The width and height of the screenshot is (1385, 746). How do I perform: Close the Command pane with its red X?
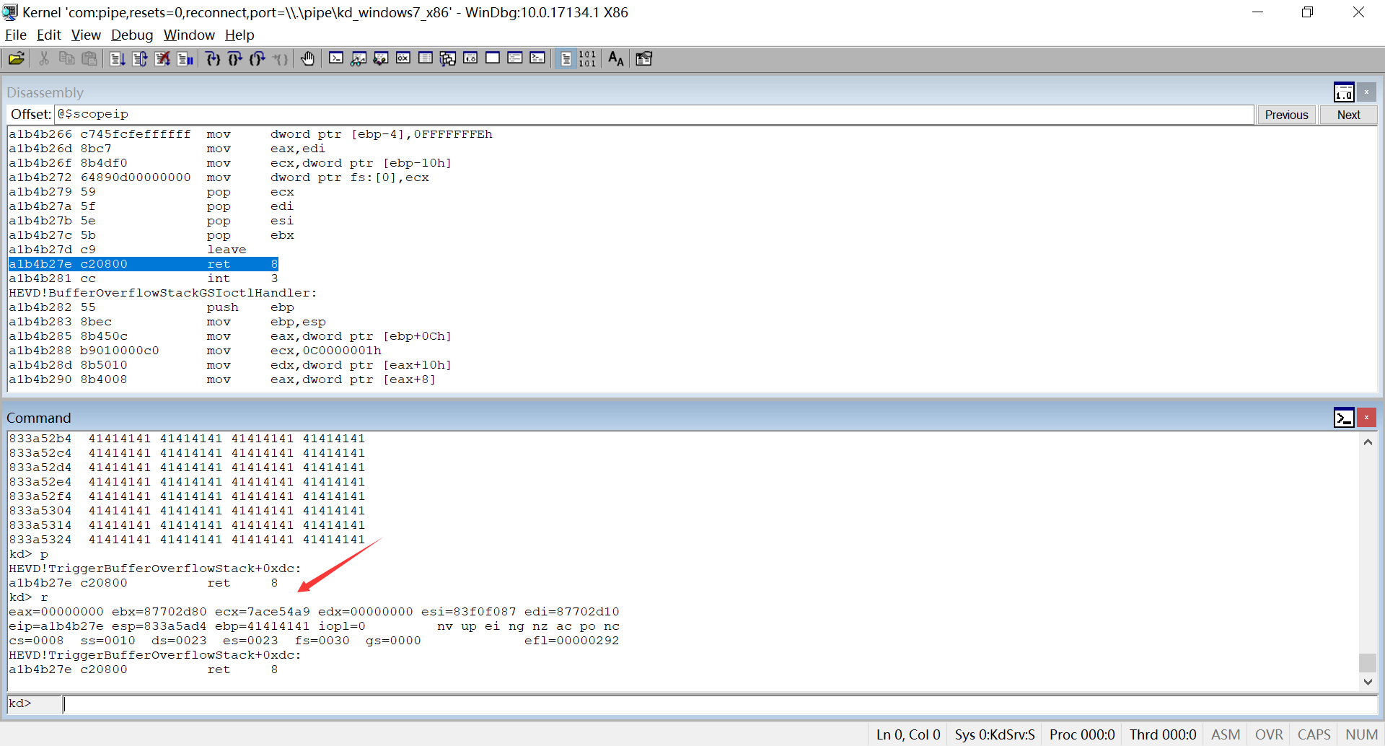pos(1366,418)
